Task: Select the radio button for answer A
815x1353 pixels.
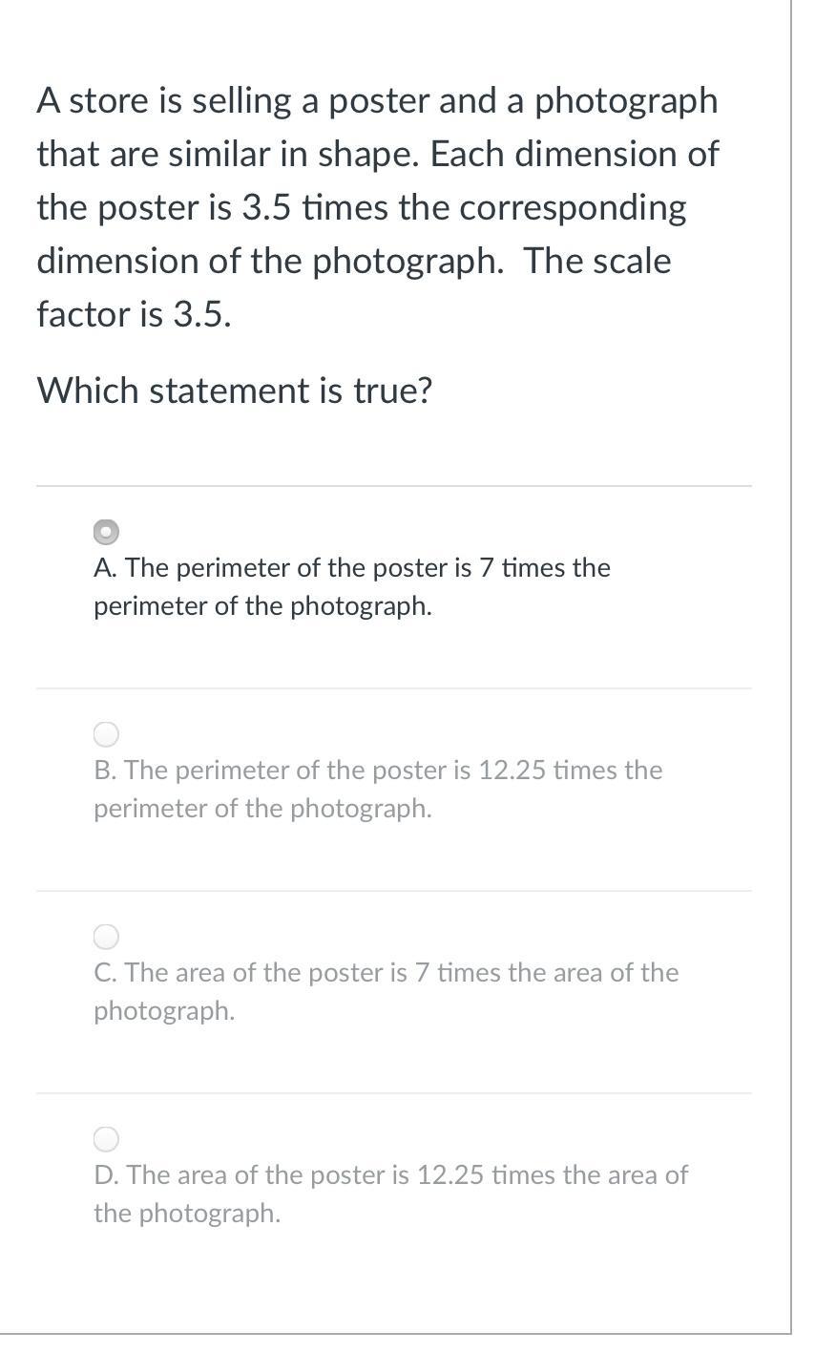Action: [106, 532]
